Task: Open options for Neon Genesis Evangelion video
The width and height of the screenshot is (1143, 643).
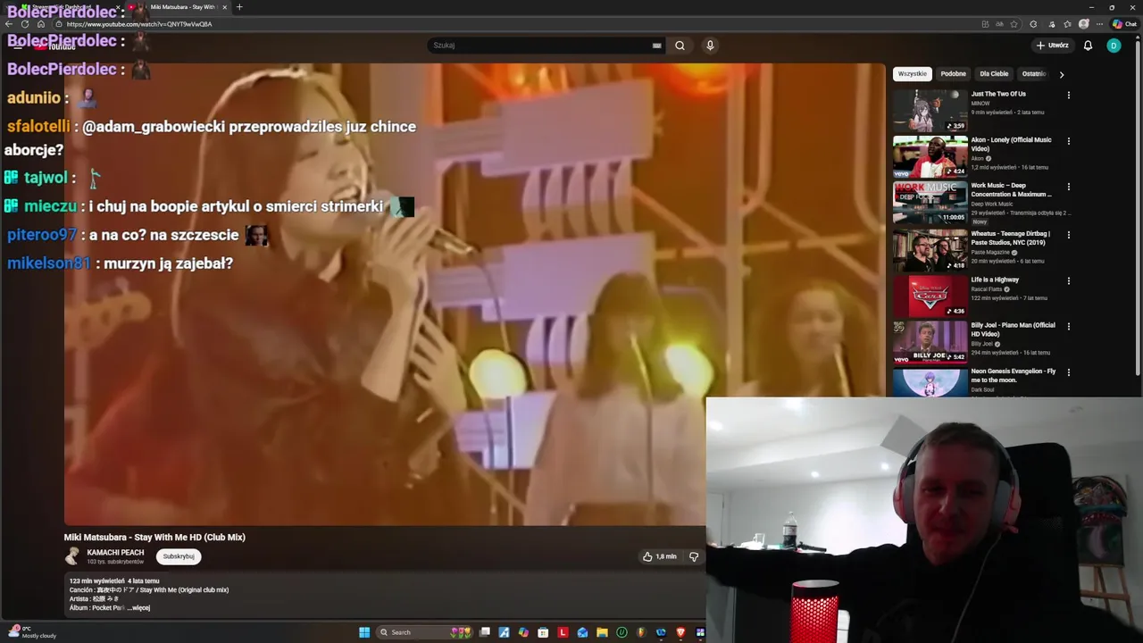Action: tap(1068, 372)
